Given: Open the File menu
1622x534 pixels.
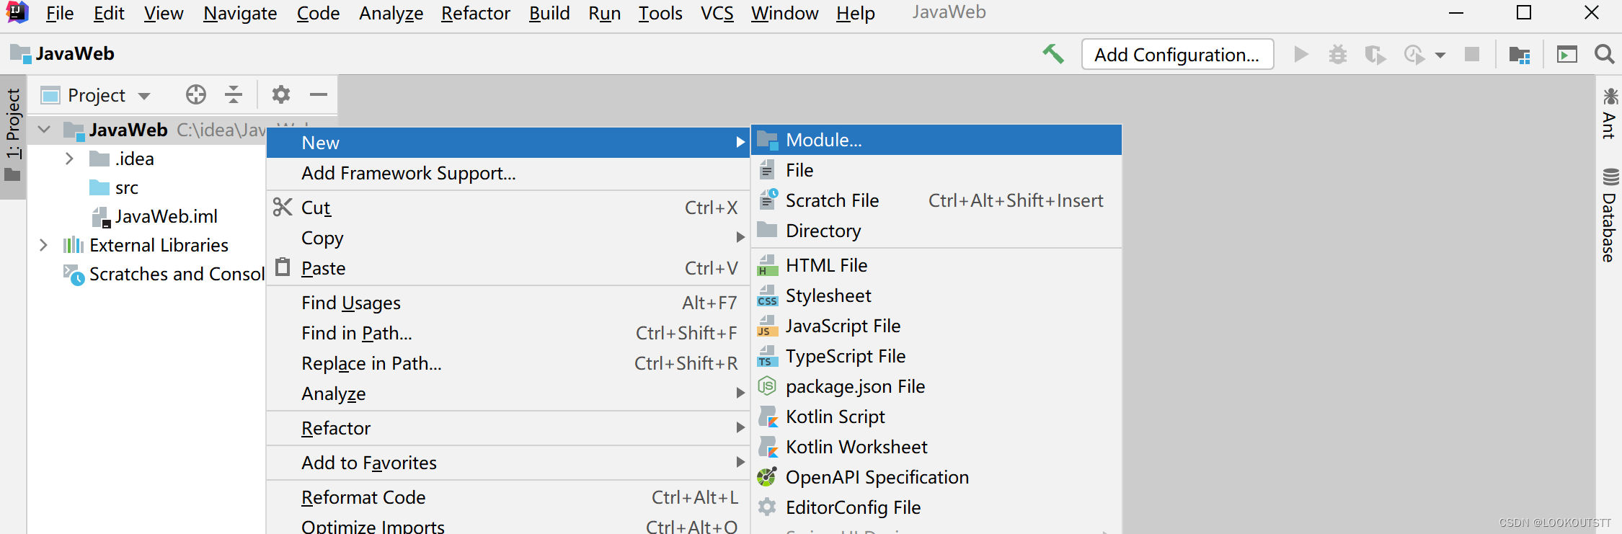Looking at the screenshot, I should (x=60, y=13).
